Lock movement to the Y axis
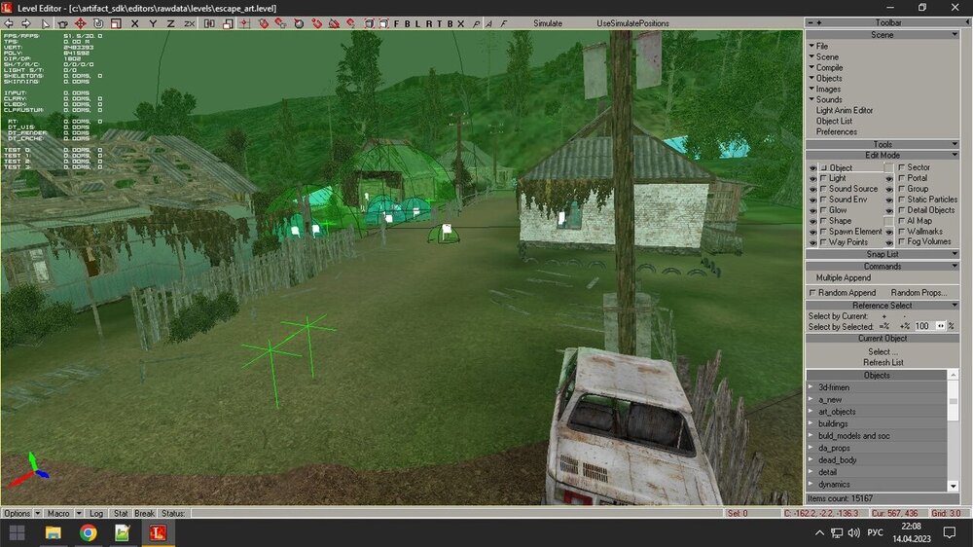 [153, 23]
